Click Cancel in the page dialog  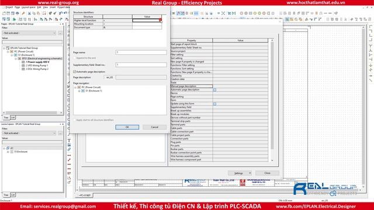[154, 127]
